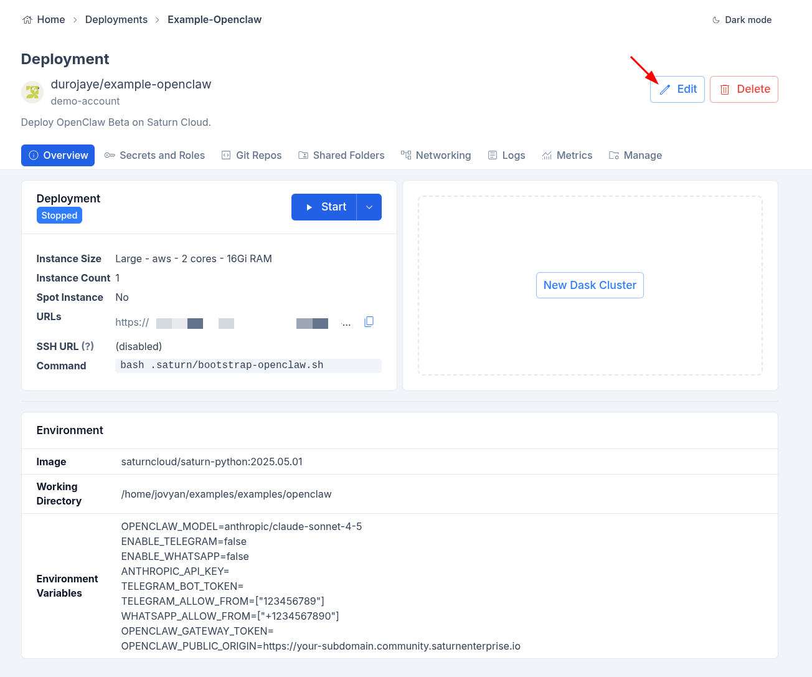Open the Metrics tab
Screen dimensions: 812x677
click(567, 156)
